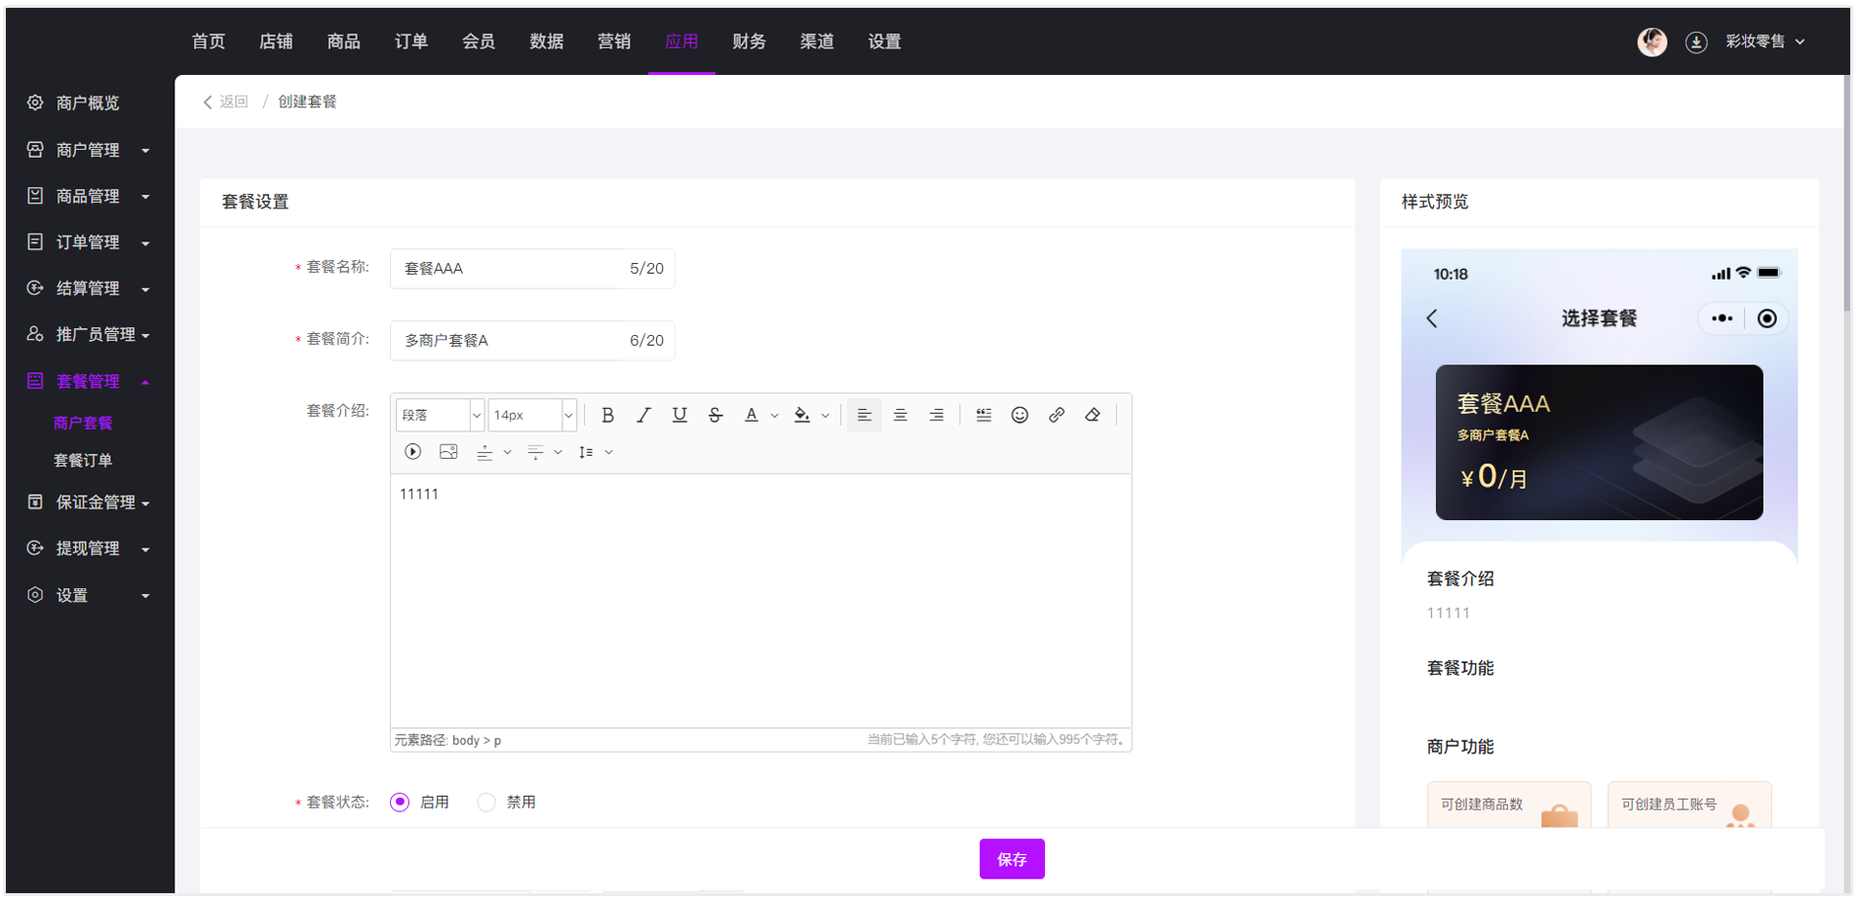The image size is (1860, 899).
Task: Center-align the editor text
Action: pos(900,415)
